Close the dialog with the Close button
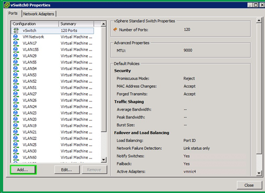 [x=249, y=185]
